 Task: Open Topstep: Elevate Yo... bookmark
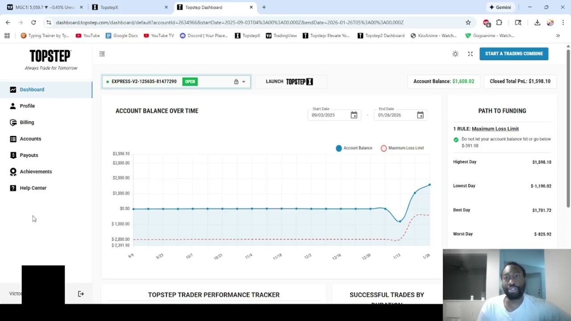click(326, 36)
